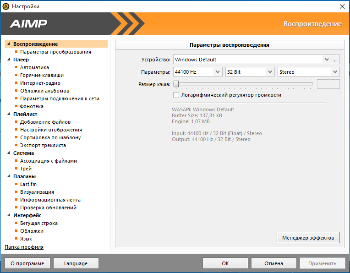The image size is (350, 273).
Task: Open the Обложки альбомов settings page
Action: (x=44, y=91)
